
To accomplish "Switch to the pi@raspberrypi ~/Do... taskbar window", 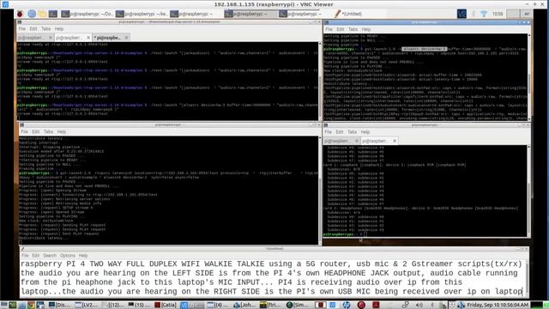I will tap(87, 14).
